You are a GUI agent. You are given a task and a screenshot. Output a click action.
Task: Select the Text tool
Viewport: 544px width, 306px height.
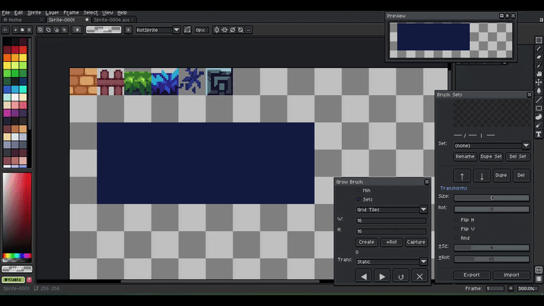(x=539, y=134)
